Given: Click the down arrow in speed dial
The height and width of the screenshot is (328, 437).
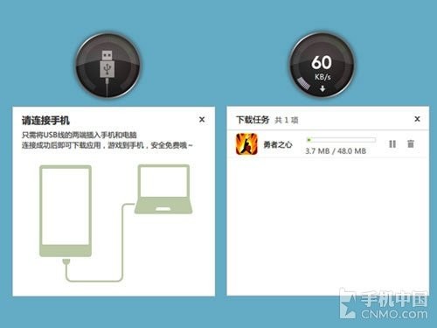Looking at the screenshot, I should pyautogui.click(x=323, y=88).
